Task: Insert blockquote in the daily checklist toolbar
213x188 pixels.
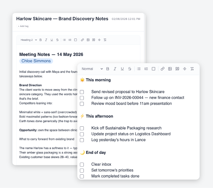Action: click(x=177, y=69)
